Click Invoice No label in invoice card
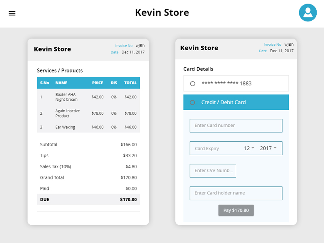The image size is (324, 243). tap(124, 46)
